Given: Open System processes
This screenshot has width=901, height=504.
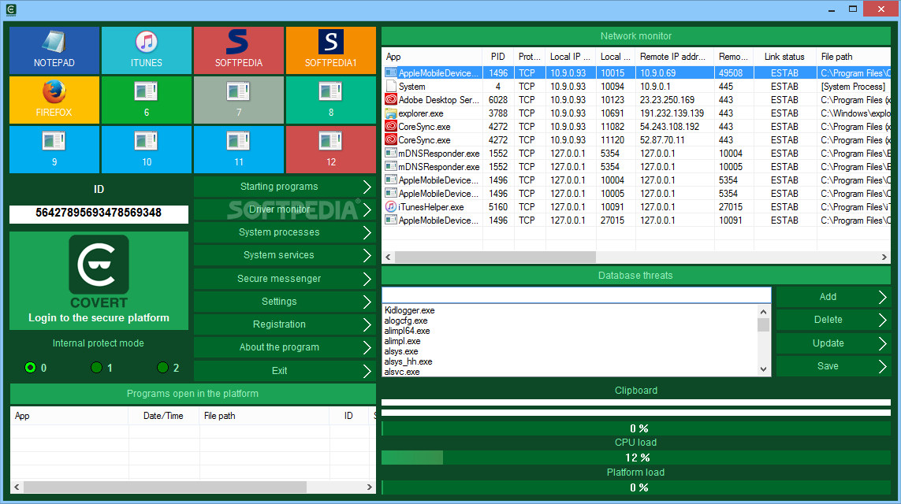Looking at the screenshot, I should tap(285, 232).
